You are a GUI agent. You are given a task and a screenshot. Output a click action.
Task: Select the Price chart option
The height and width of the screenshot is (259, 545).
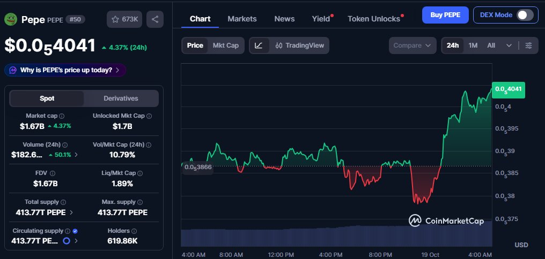195,45
